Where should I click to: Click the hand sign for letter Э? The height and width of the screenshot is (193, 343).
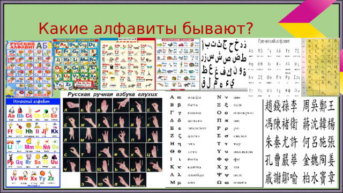pos(88,180)
